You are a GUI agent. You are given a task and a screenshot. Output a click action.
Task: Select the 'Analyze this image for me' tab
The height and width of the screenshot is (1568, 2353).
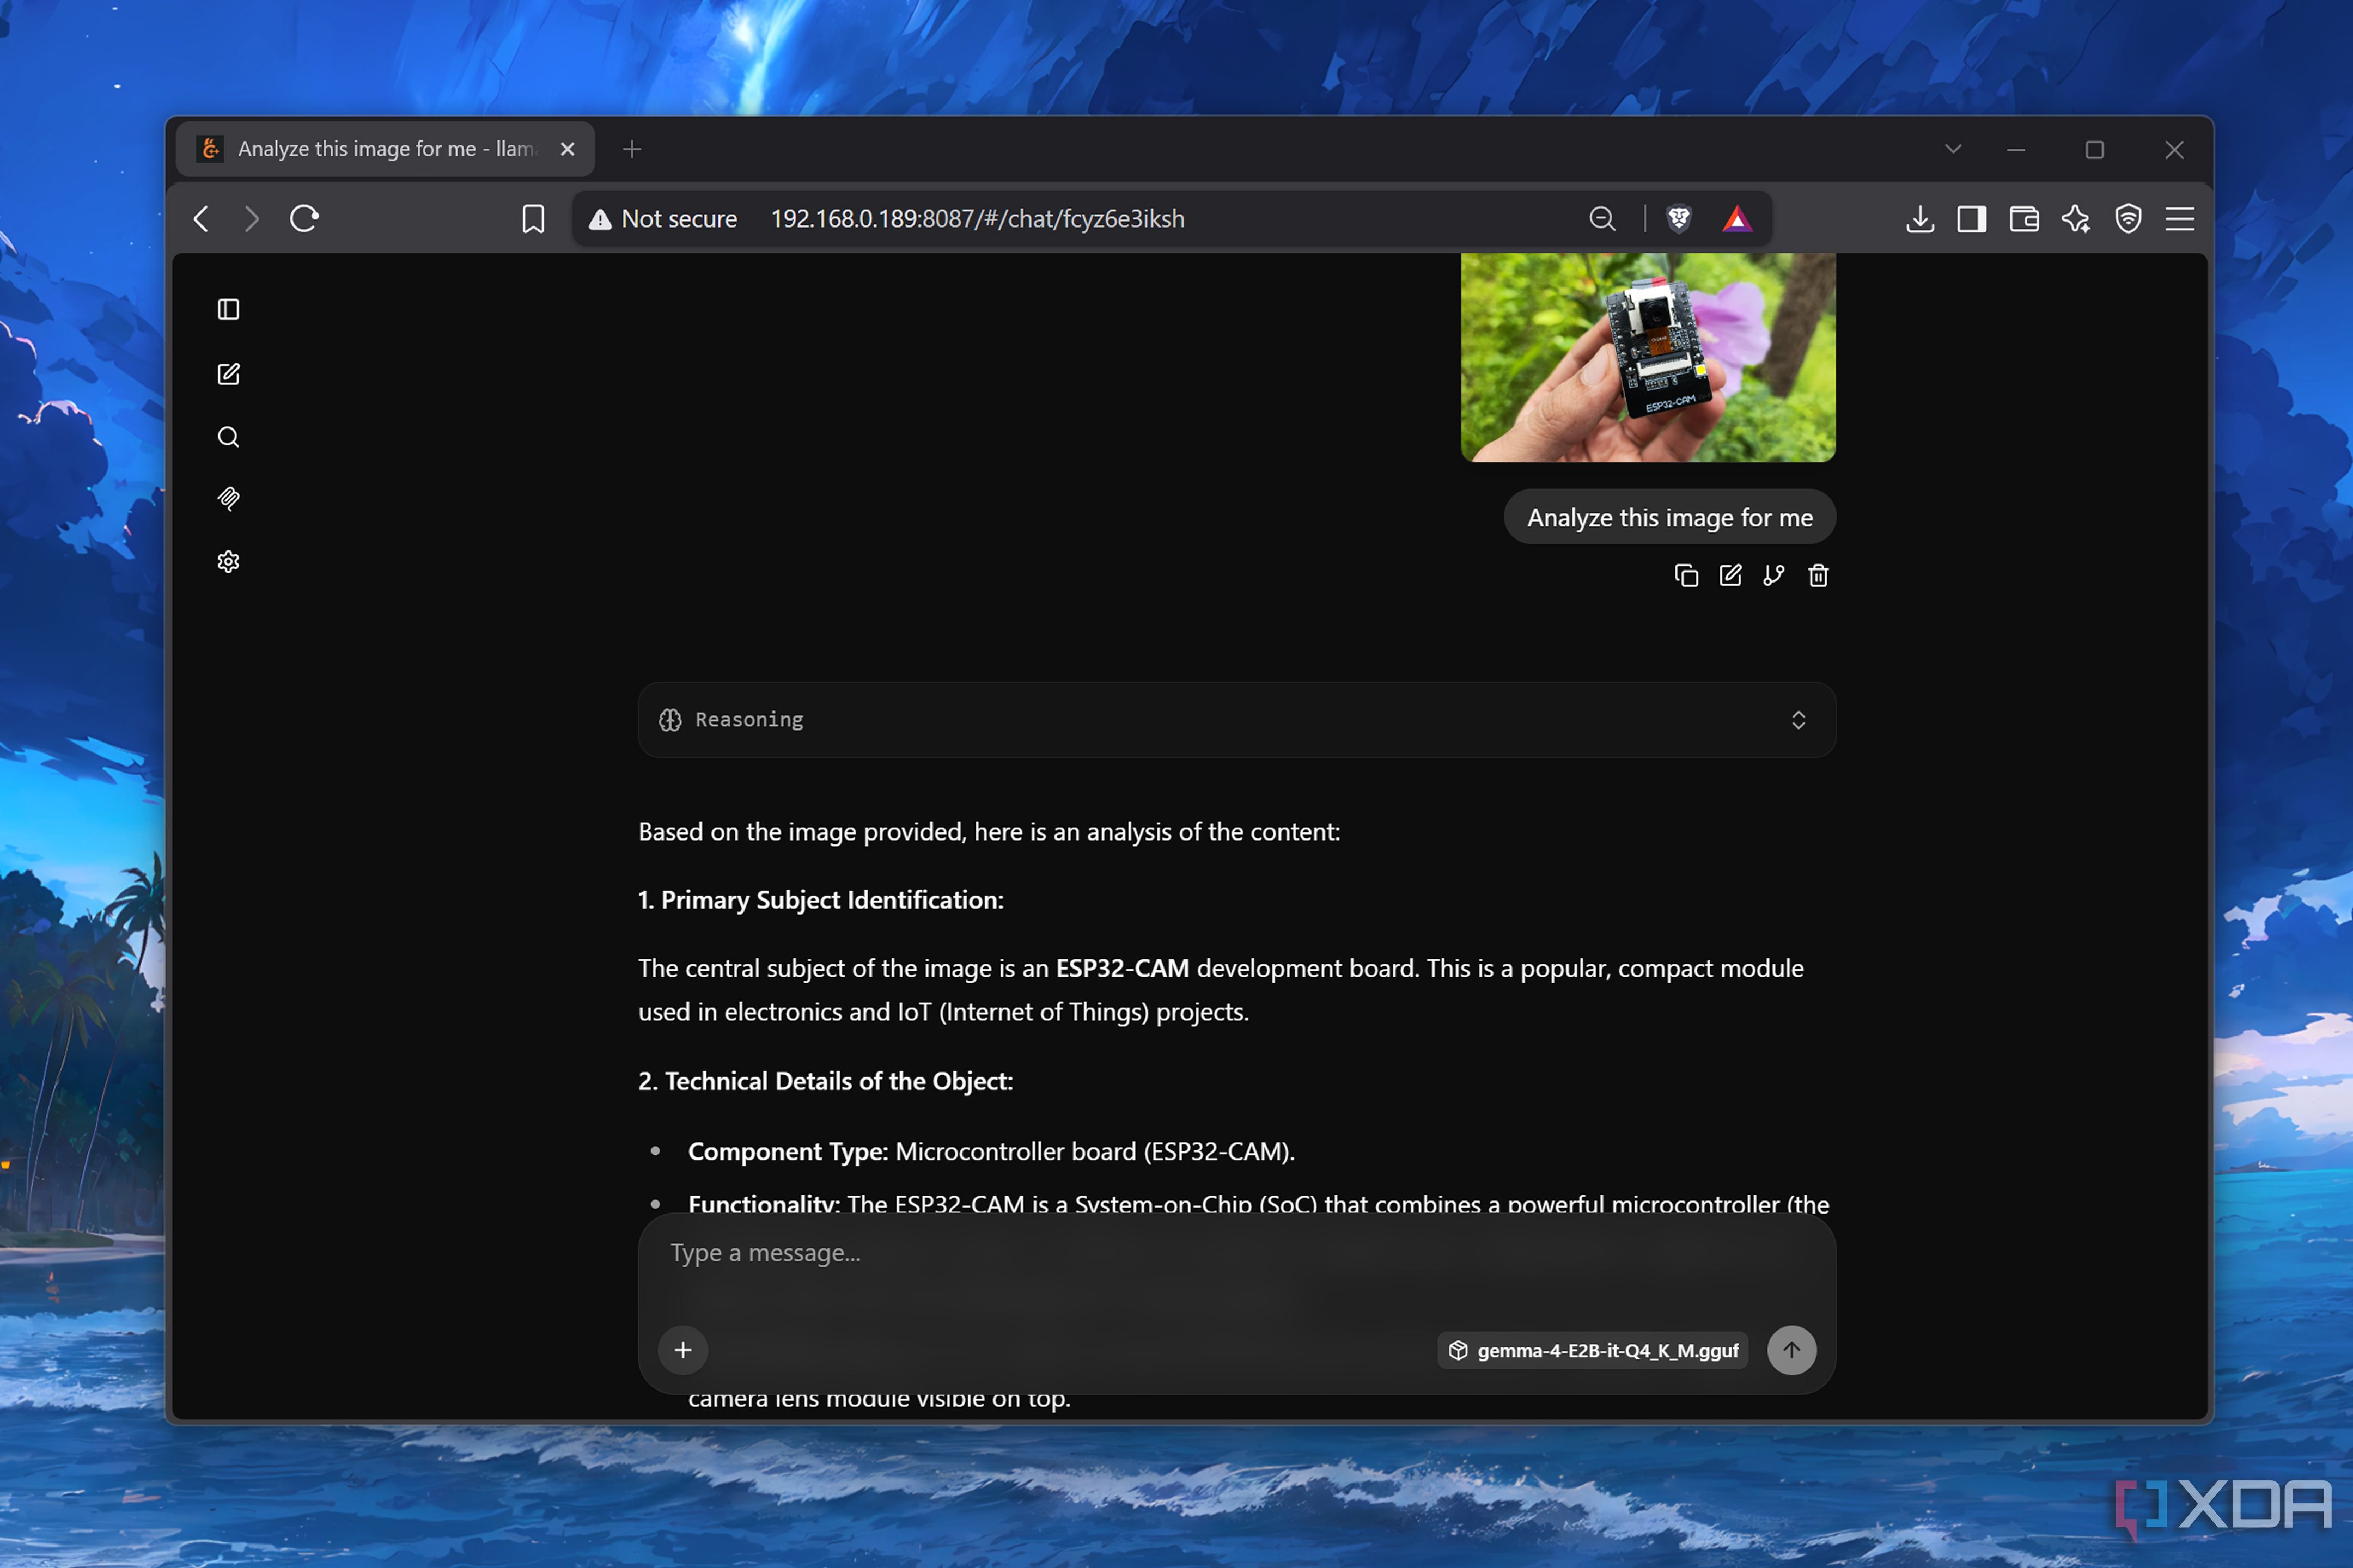pos(385,149)
